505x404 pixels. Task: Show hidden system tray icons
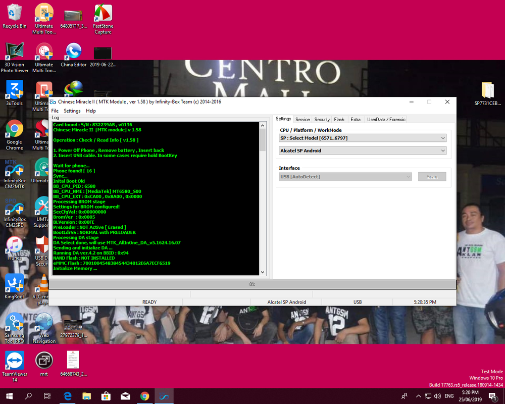418,396
